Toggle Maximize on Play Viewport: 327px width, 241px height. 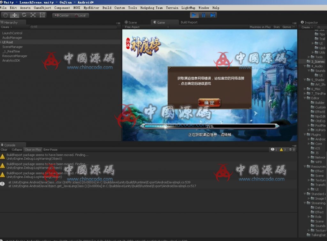click(x=260, y=27)
